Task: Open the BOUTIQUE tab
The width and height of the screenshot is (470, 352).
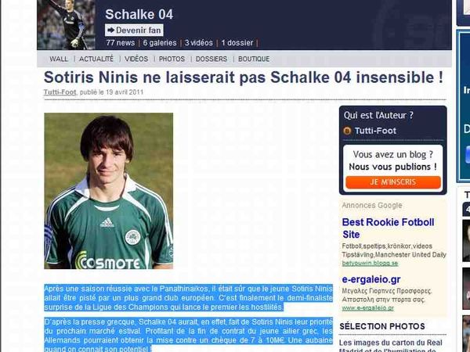Action: tap(254, 59)
